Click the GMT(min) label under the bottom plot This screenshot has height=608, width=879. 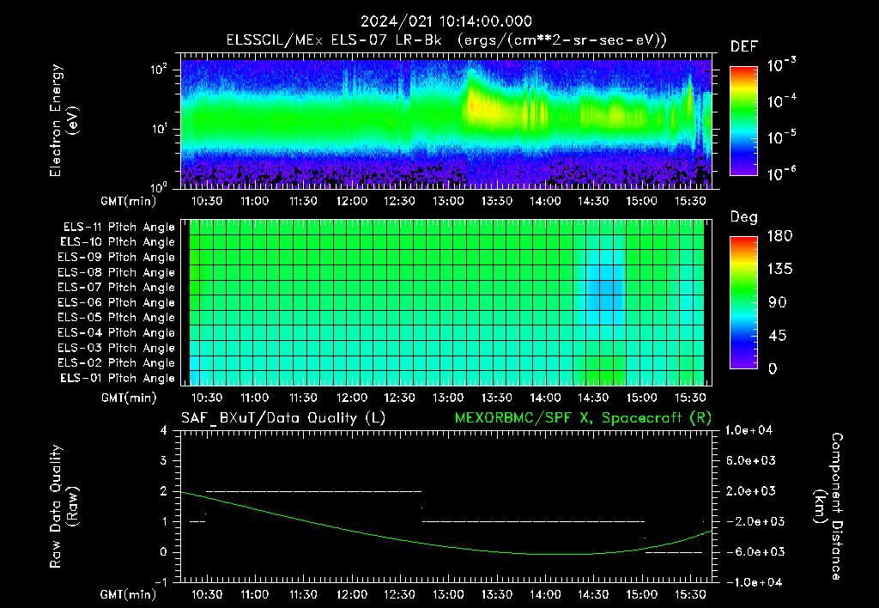(x=129, y=594)
